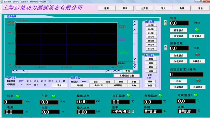
Task: Select the 12小时 time range option
Action: click(x=151, y=25)
